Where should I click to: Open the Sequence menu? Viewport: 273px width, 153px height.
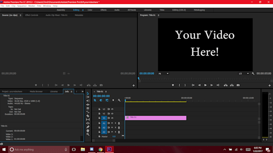tap(22, 6)
